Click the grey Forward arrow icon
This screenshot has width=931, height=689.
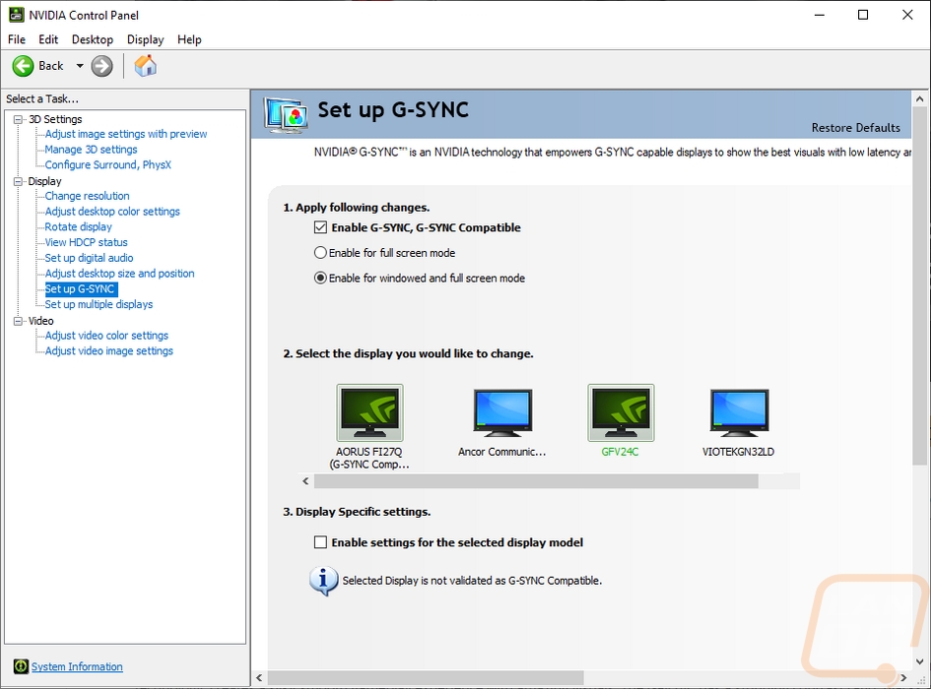tap(101, 66)
